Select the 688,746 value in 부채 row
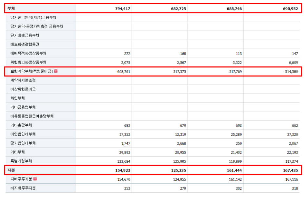The image size is (307, 197). click(x=234, y=9)
